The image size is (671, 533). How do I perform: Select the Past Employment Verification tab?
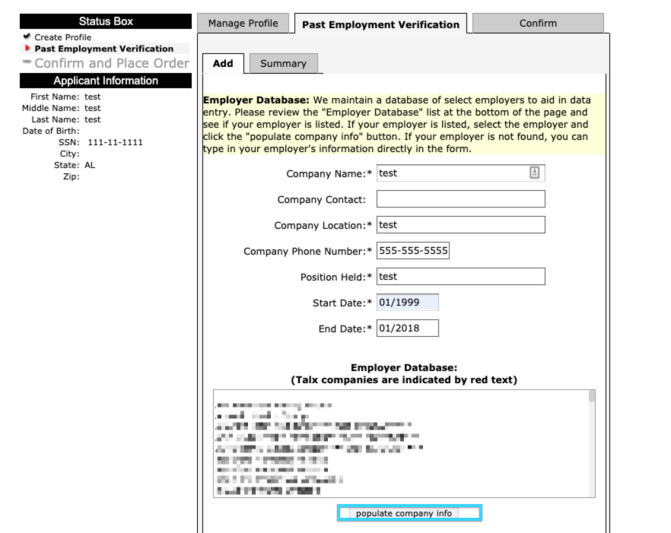(380, 24)
